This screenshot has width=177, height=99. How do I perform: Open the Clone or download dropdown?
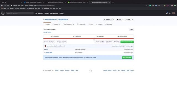[127, 42]
